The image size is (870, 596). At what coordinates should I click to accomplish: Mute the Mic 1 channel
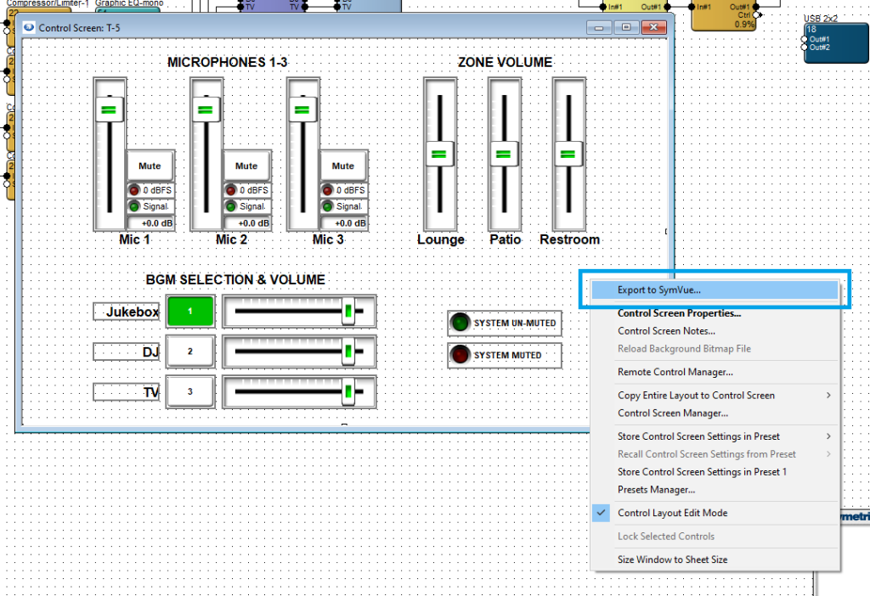150,166
